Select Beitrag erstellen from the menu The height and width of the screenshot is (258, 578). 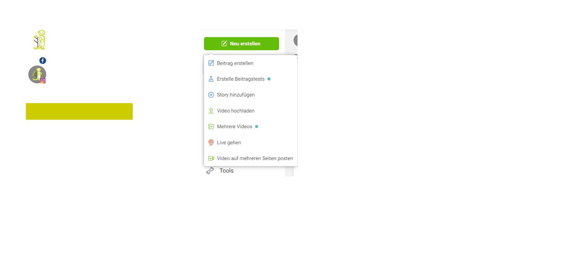[251, 63]
